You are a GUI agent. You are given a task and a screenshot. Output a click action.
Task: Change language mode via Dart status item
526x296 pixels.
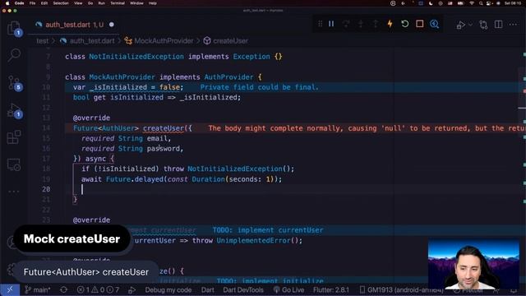pyautogui.click(x=208, y=289)
